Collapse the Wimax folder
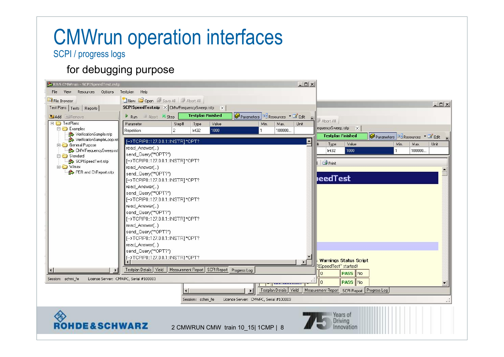Image resolution: width=504 pixels, height=357 pixels. click(x=59, y=167)
